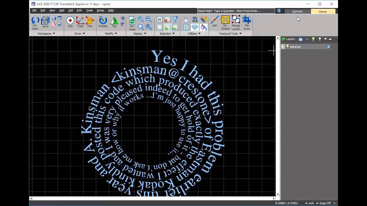Move layer down with down arrow
The height and width of the screenshot is (206, 367).
click(325, 39)
